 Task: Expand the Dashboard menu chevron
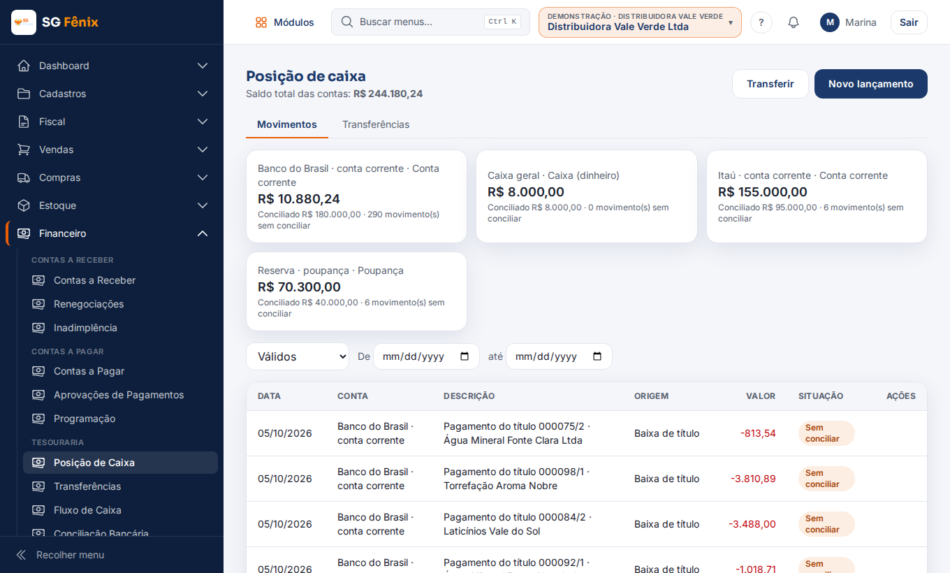[x=203, y=66]
